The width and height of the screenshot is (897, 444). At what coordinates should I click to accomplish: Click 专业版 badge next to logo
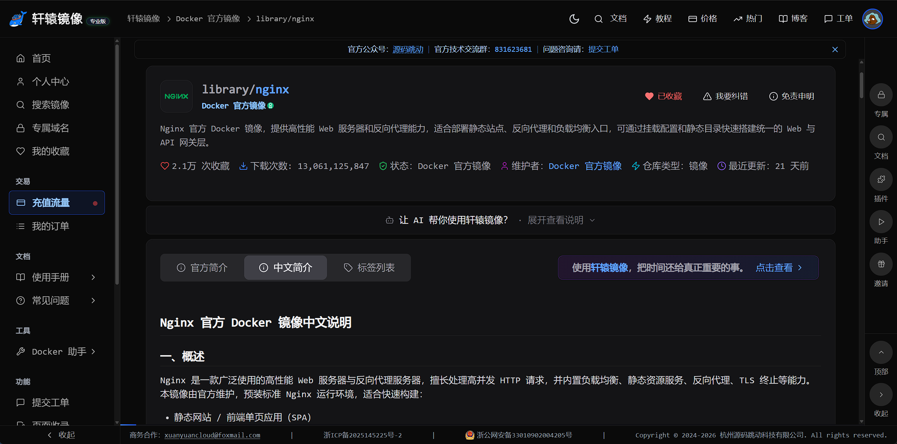tap(98, 21)
